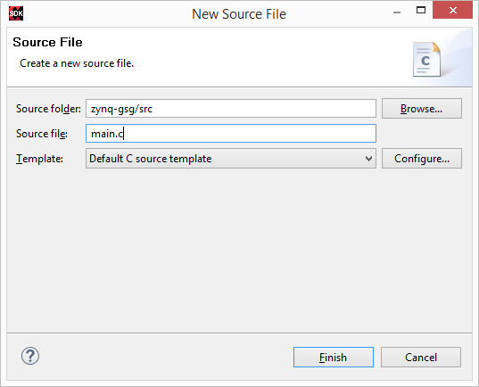Click the 'Source file:' label

(42, 134)
